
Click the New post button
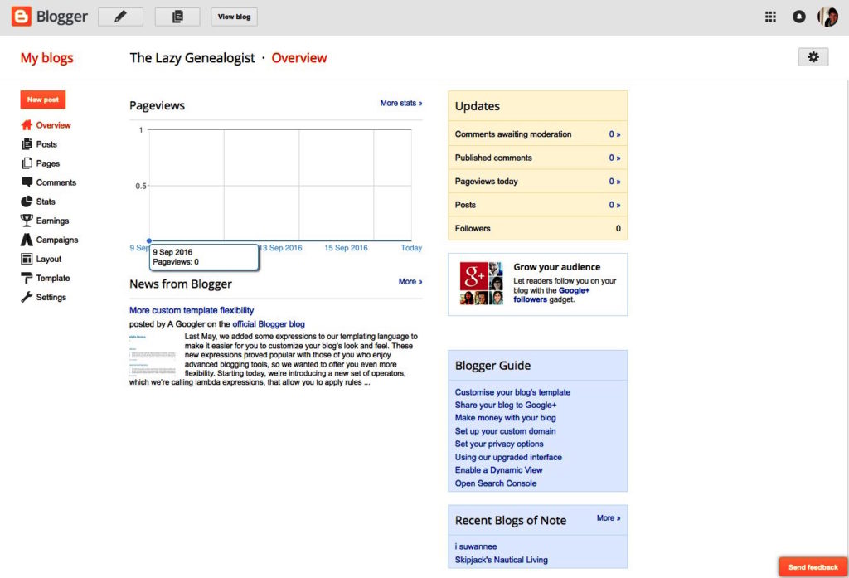point(43,100)
